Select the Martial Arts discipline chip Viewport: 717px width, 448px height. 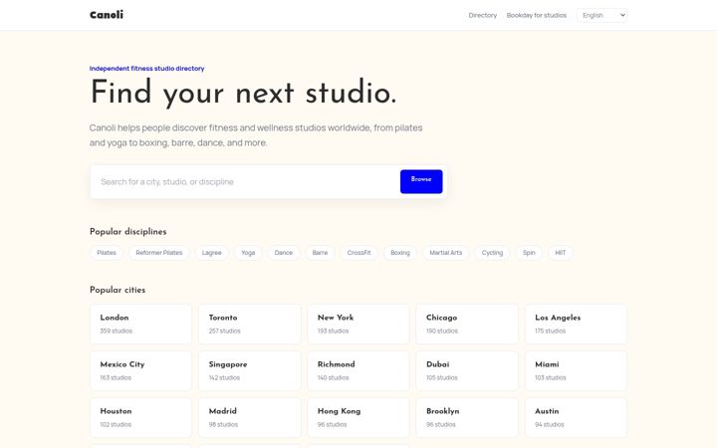pos(446,253)
